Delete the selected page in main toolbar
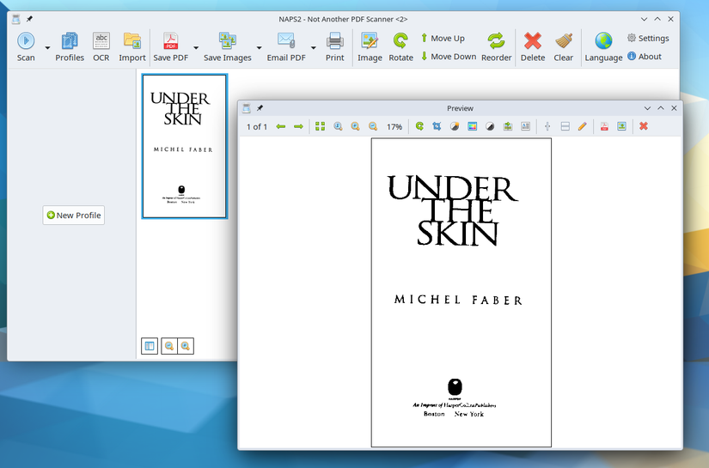The width and height of the screenshot is (709, 468). (533, 47)
